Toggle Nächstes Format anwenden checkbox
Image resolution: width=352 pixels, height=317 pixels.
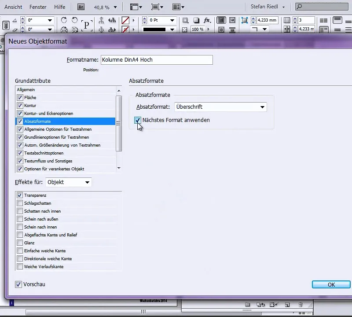point(137,120)
